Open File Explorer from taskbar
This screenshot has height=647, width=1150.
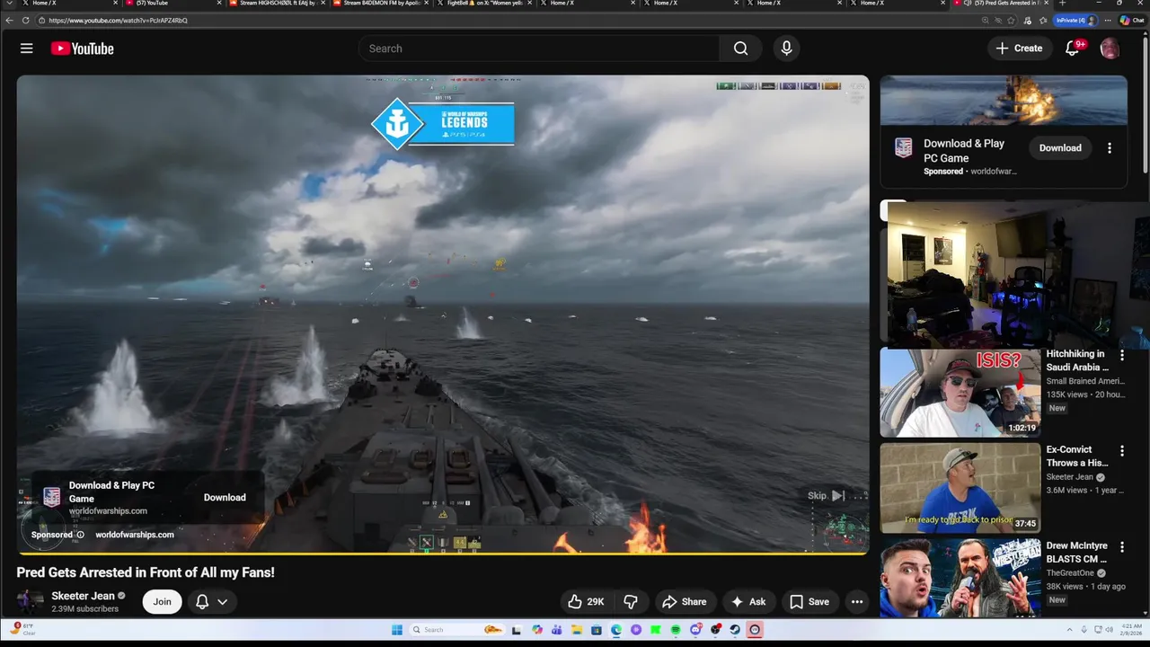[577, 630]
